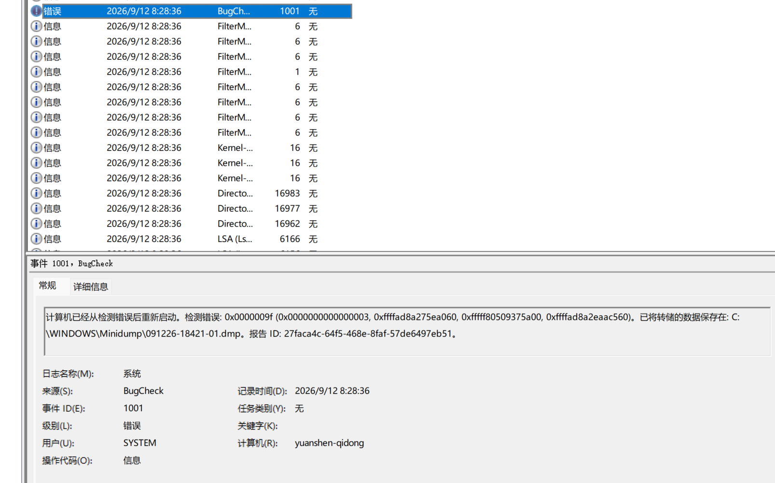Click the info icon on the event 16962 row

tap(36, 224)
